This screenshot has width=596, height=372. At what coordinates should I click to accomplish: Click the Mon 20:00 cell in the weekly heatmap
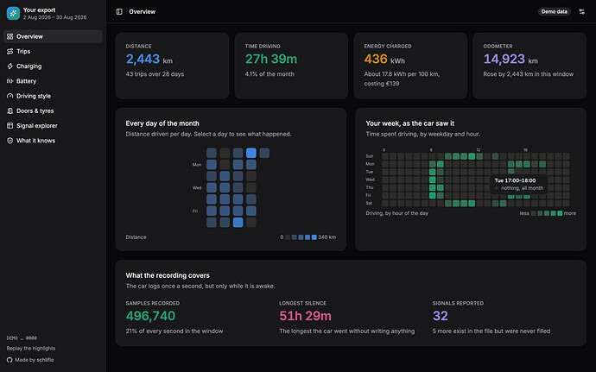(542, 164)
